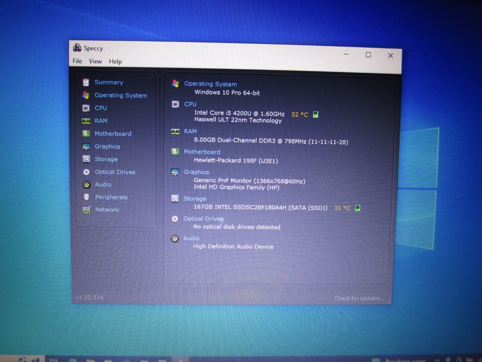
Task: Click 'Hewlett-Packard 198F (U3E1)' text
Action: [236, 160]
